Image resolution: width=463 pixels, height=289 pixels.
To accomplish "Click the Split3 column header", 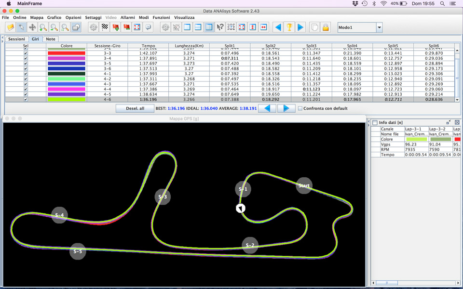I will [x=311, y=46].
